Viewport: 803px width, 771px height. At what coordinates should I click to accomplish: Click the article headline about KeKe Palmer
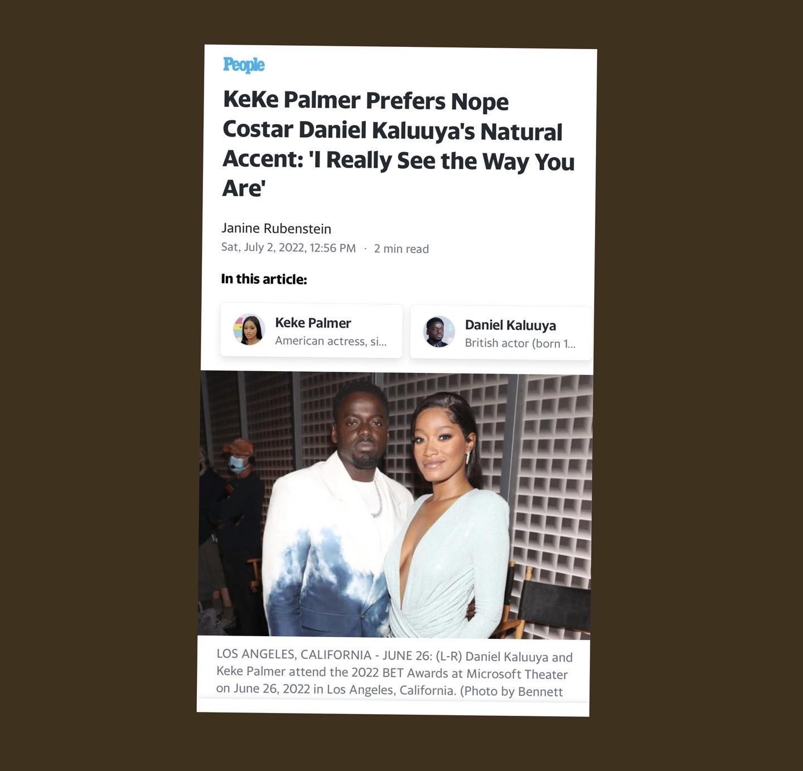click(x=398, y=144)
